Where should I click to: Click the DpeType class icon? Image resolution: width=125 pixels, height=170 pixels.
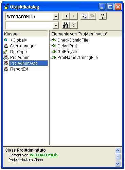point(6,52)
